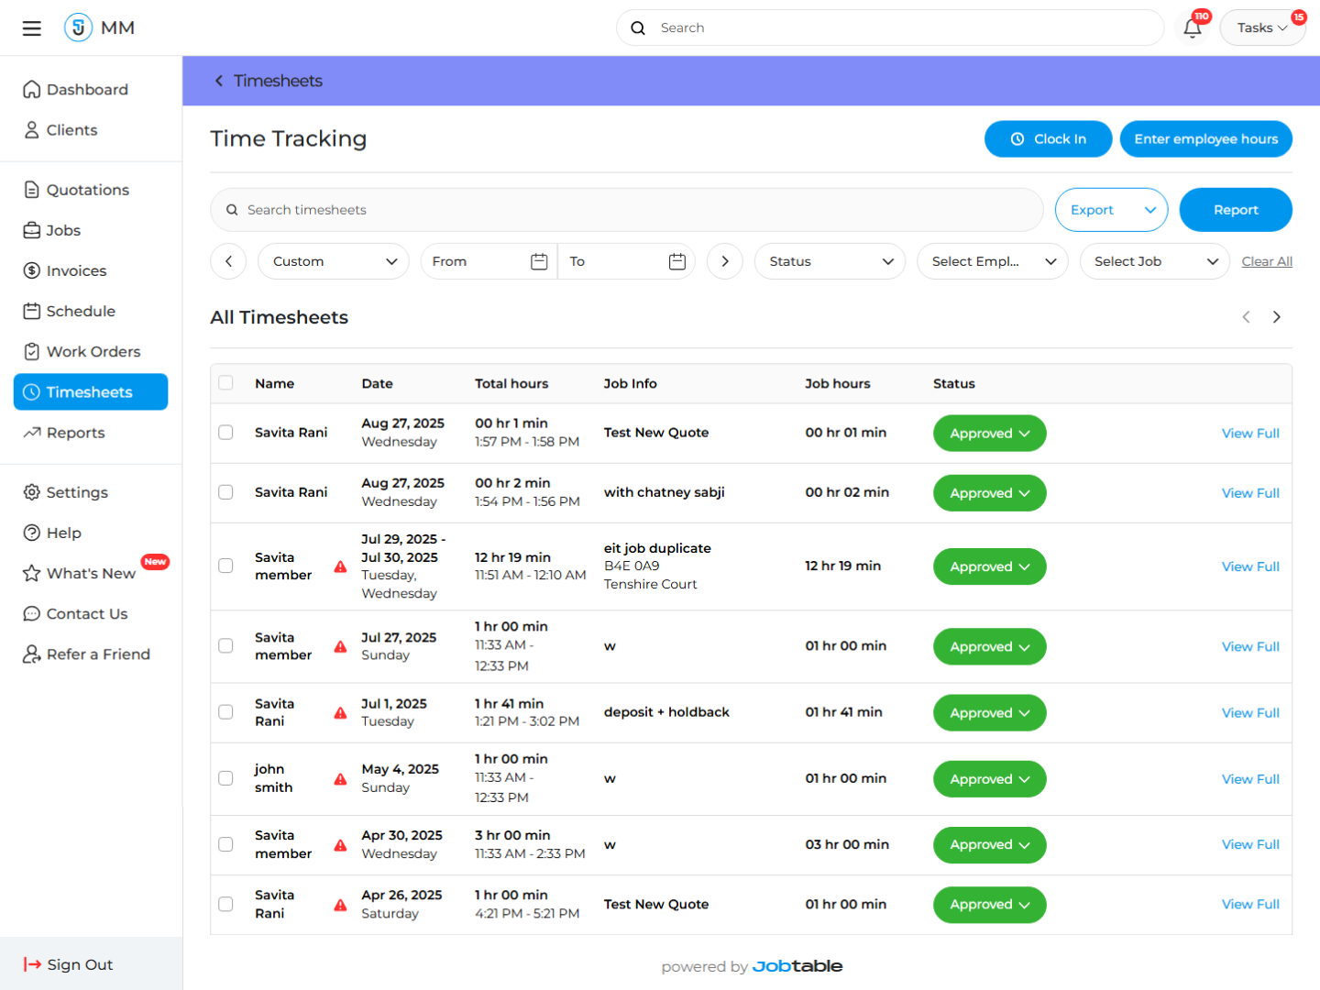Toggle the select-all checkbox in table header
The width and height of the screenshot is (1320, 990).
[x=225, y=383]
